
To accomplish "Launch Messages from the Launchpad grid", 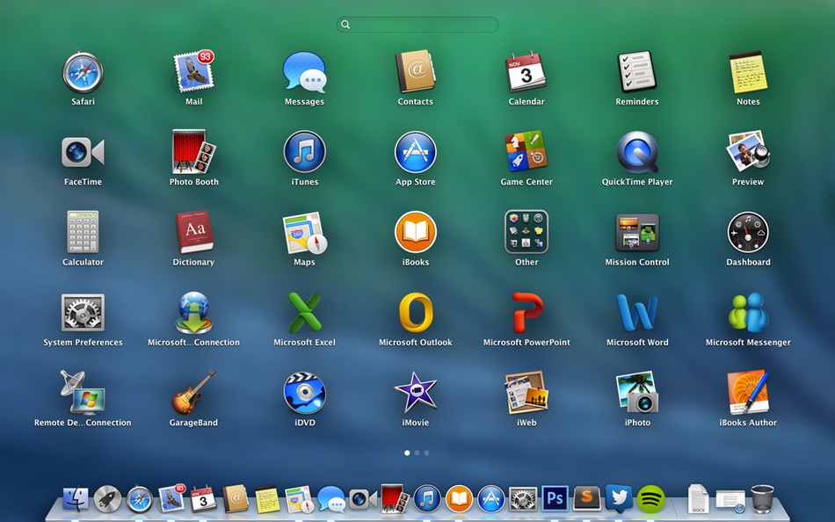I will coord(305,72).
